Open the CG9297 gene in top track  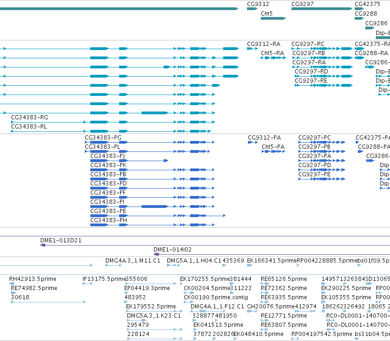click(322, 9)
